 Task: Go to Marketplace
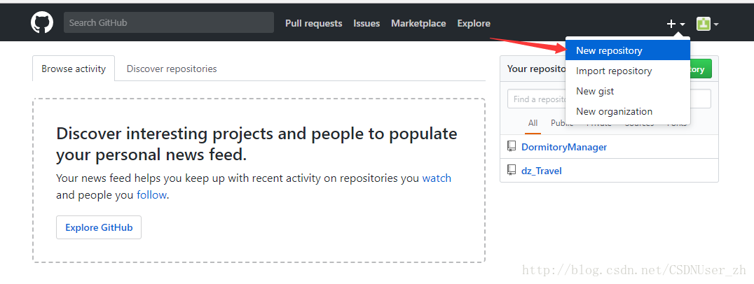click(418, 23)
